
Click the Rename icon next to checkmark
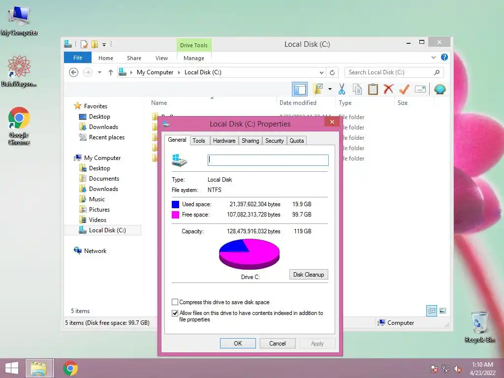point(420,90)
